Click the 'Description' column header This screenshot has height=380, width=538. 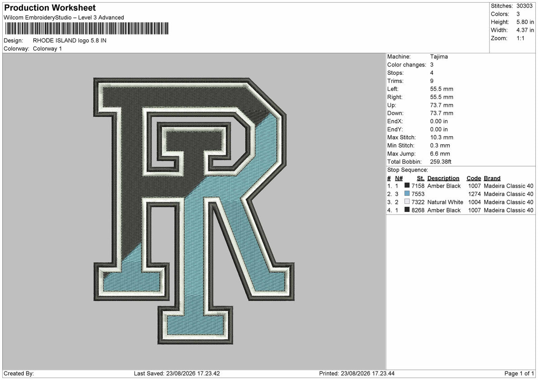click(443, 178)
